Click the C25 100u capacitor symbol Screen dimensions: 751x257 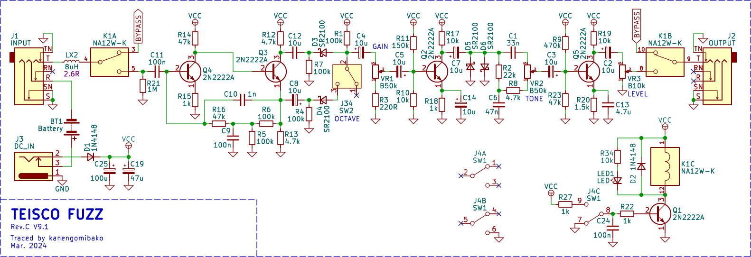(x=110, y=171)
